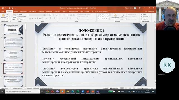Click the fit slide to window button

pos(155,88)
